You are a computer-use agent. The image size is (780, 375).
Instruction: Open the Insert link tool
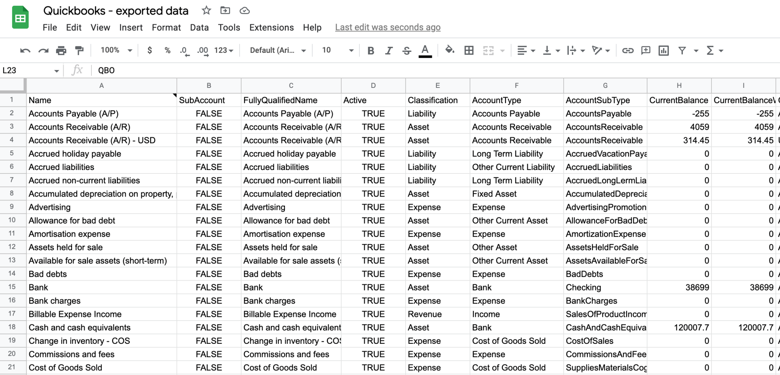pyautogui.click(x=627, y=50)
